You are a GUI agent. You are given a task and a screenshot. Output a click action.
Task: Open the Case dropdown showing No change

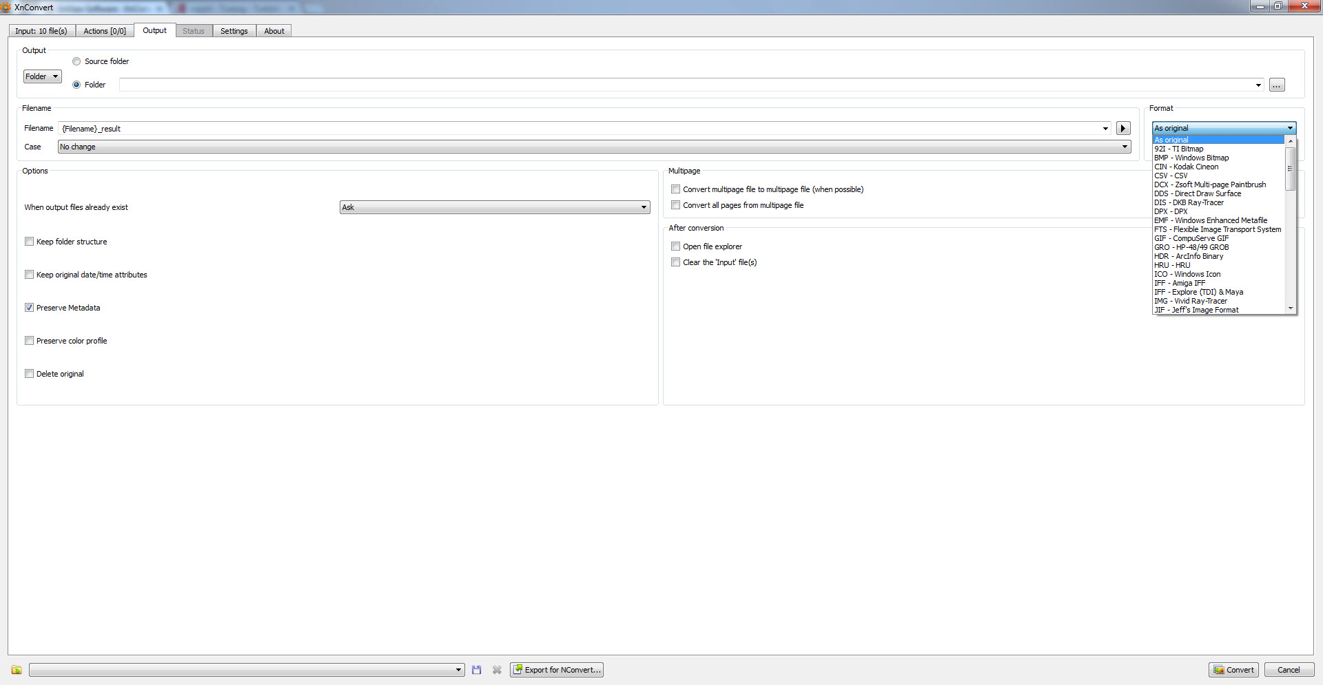point(1125,147)
